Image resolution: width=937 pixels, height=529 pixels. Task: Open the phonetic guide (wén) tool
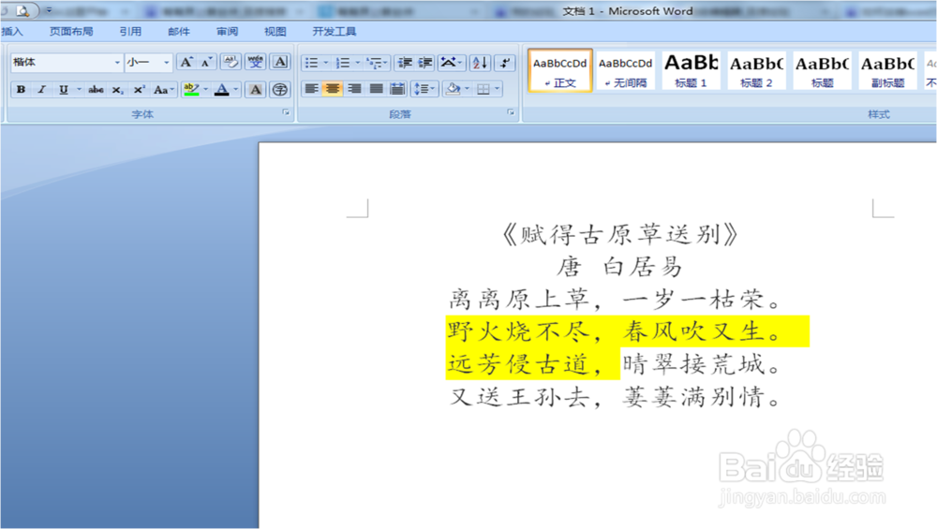tap(256, 62)
